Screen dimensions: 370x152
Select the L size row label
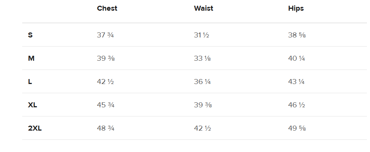click(x=30, y=82)
